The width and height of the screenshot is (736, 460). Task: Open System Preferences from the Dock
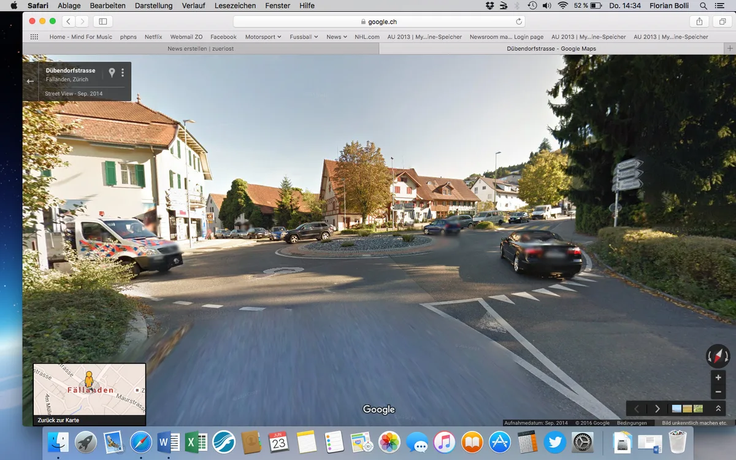(x=582, y=442)
